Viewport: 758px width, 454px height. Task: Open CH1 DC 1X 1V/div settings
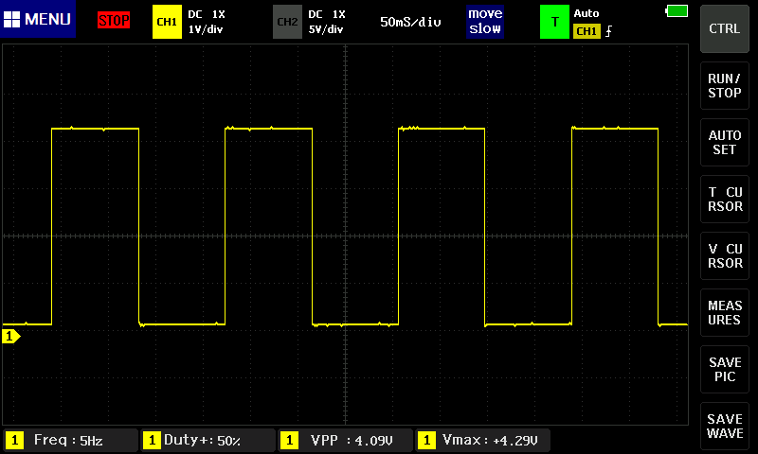coord(207,22)
